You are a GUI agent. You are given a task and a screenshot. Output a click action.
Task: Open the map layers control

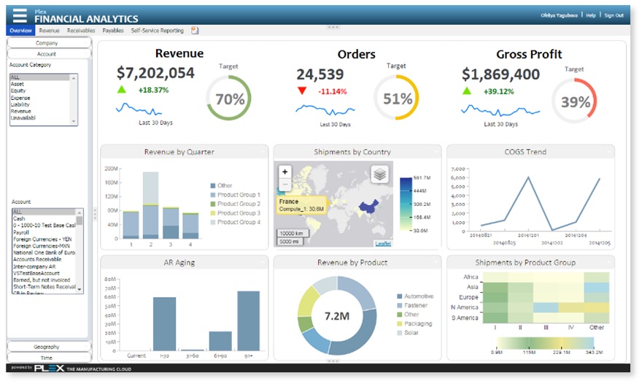379,174
